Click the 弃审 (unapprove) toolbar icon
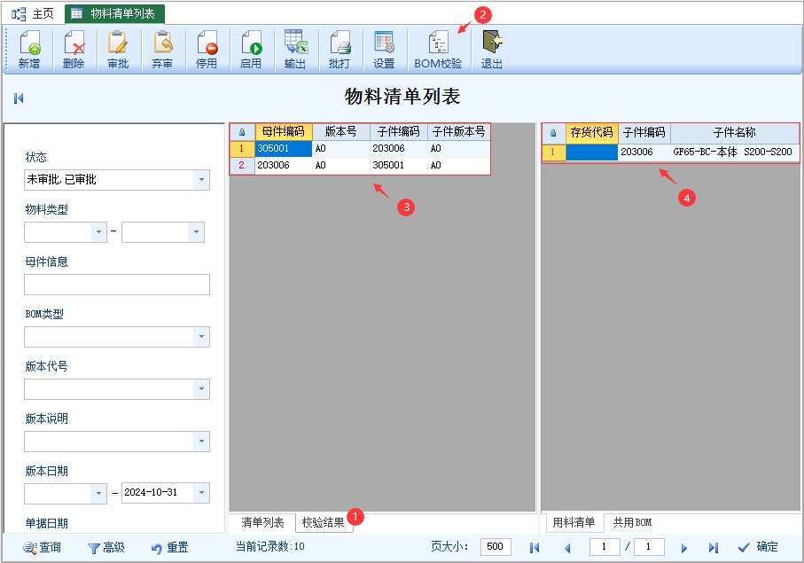This screenshot has height=563, width=804. pyautogui.click(x=162, y=50)
